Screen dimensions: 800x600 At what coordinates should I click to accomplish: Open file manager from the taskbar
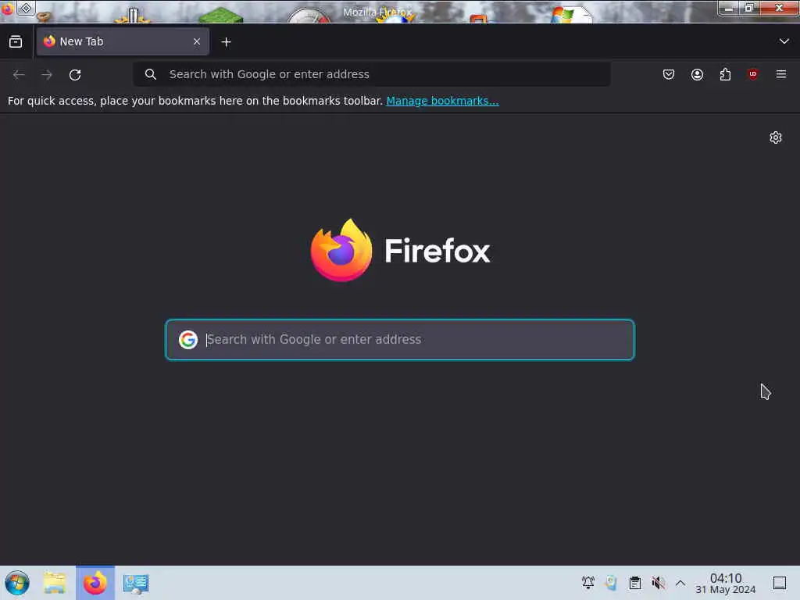55,583
